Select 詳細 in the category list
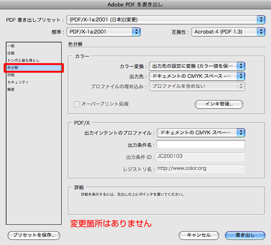This screenshot has width=271, height=245. tap(34, 75)
